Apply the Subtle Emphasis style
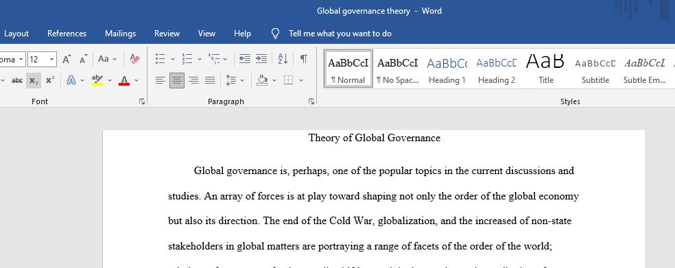Viewport: 675px width, 268px height. click(x=645, y=69)
